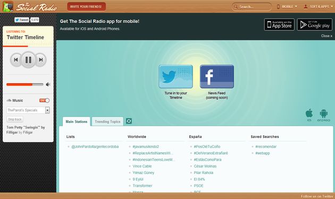Open #ReplaceArtistNamesWi... topic

click(153, 153)
